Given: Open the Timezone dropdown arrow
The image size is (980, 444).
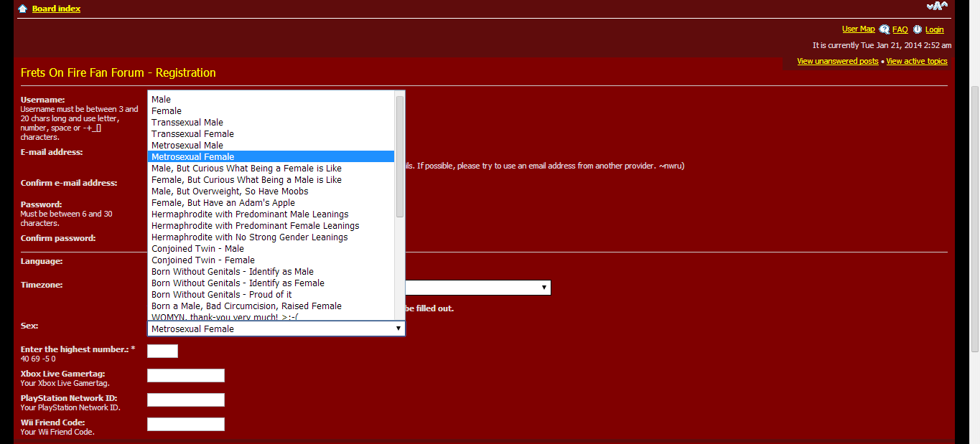Looking at the screenshot, I should (x=543, y=288).
